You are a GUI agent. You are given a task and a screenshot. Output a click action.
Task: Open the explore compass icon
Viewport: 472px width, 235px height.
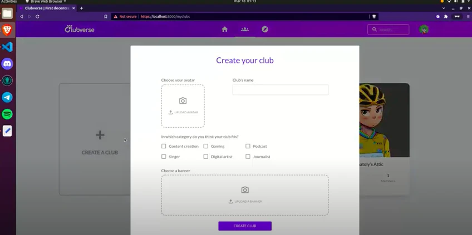[264, 29]
